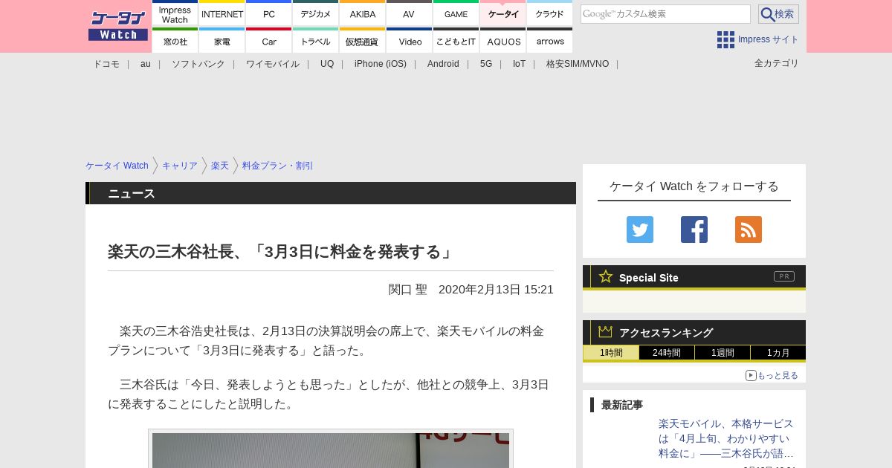
Task: Click the 最新記事 section heading
Action: click(x=622, y=405)
